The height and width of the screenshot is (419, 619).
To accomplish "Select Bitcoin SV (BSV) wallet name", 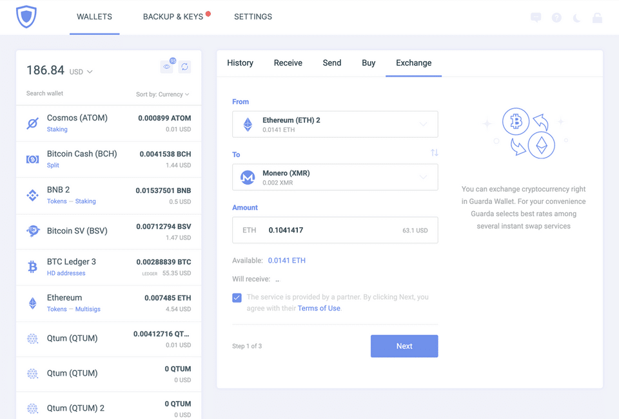I will point(77,231).
